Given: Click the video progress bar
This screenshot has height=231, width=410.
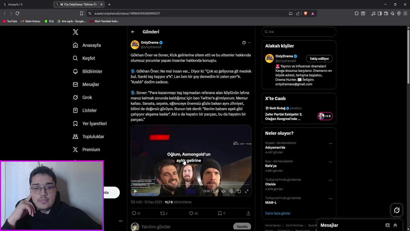Looking at the screenshot, I should click(x=191, y=185).
